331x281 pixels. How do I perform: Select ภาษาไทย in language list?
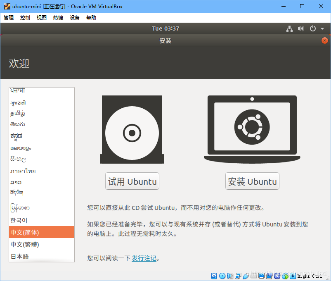[x=42, y=171]
